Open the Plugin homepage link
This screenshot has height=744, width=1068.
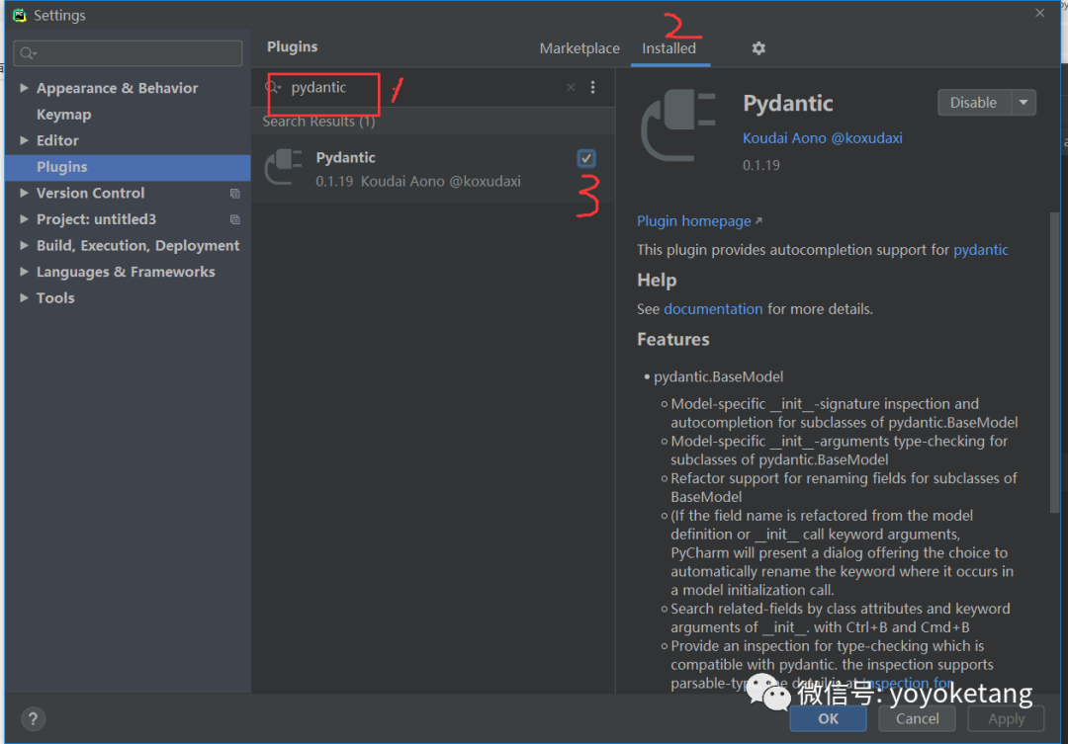[699, 221]
